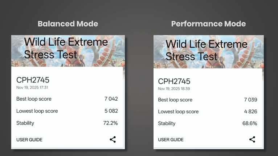Click share icon in Balanced Mode card
Image resolution: width=278 pixels, height=156 pixels.
(x=113, y=139)
